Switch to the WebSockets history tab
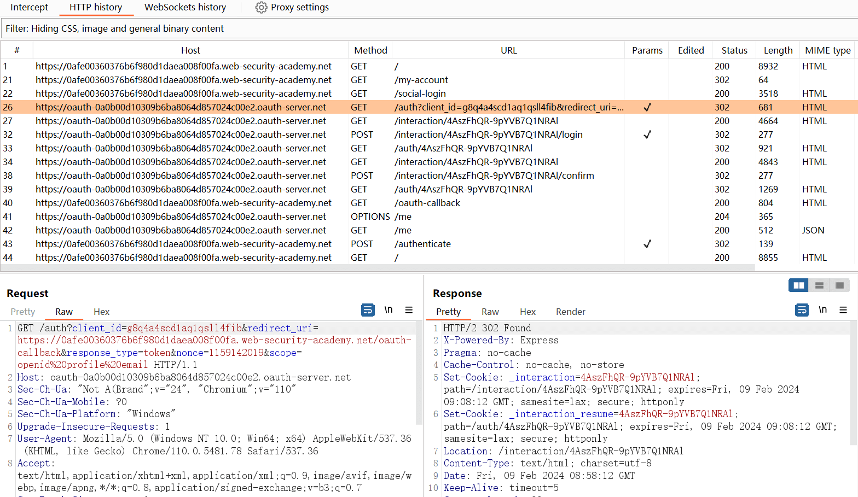Image resolution: width=858 pixels, height=497 pixels. tap(185, 8)
